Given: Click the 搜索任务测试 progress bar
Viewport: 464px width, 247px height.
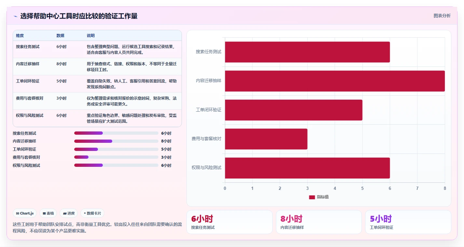Looking at the screenshot, I should (x=116, y=133).
